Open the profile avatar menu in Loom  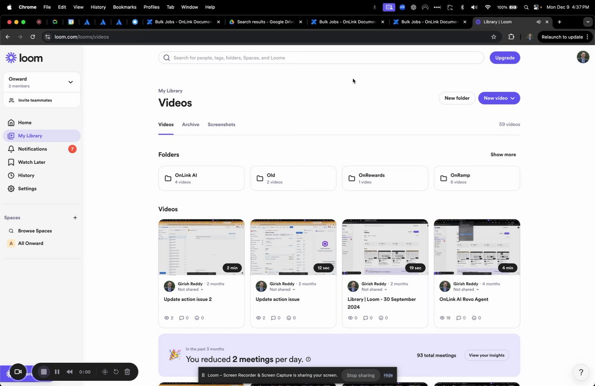(x=583, y=57)
